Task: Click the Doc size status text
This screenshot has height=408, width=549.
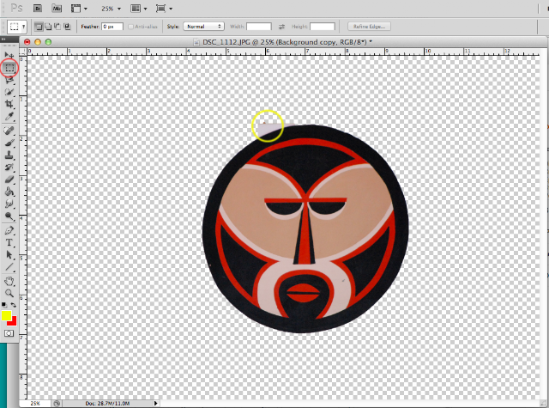Action: (107, 404)
